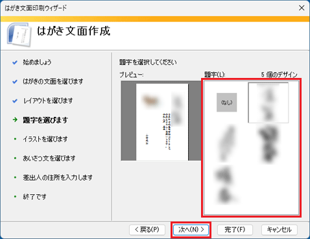Choose the light gray calligraphy design in second row
The image size is (310, 239).
[226, 144]
